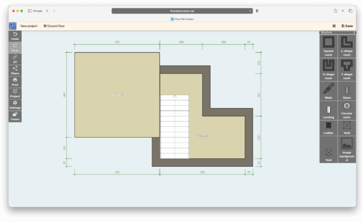Expand the Structure category dropdown
Screen dimensions: 362x222
[337, 32]
